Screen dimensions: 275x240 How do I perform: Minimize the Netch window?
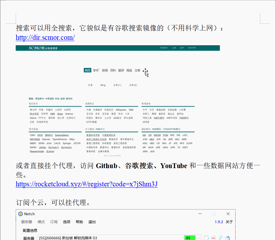[200, 214]
